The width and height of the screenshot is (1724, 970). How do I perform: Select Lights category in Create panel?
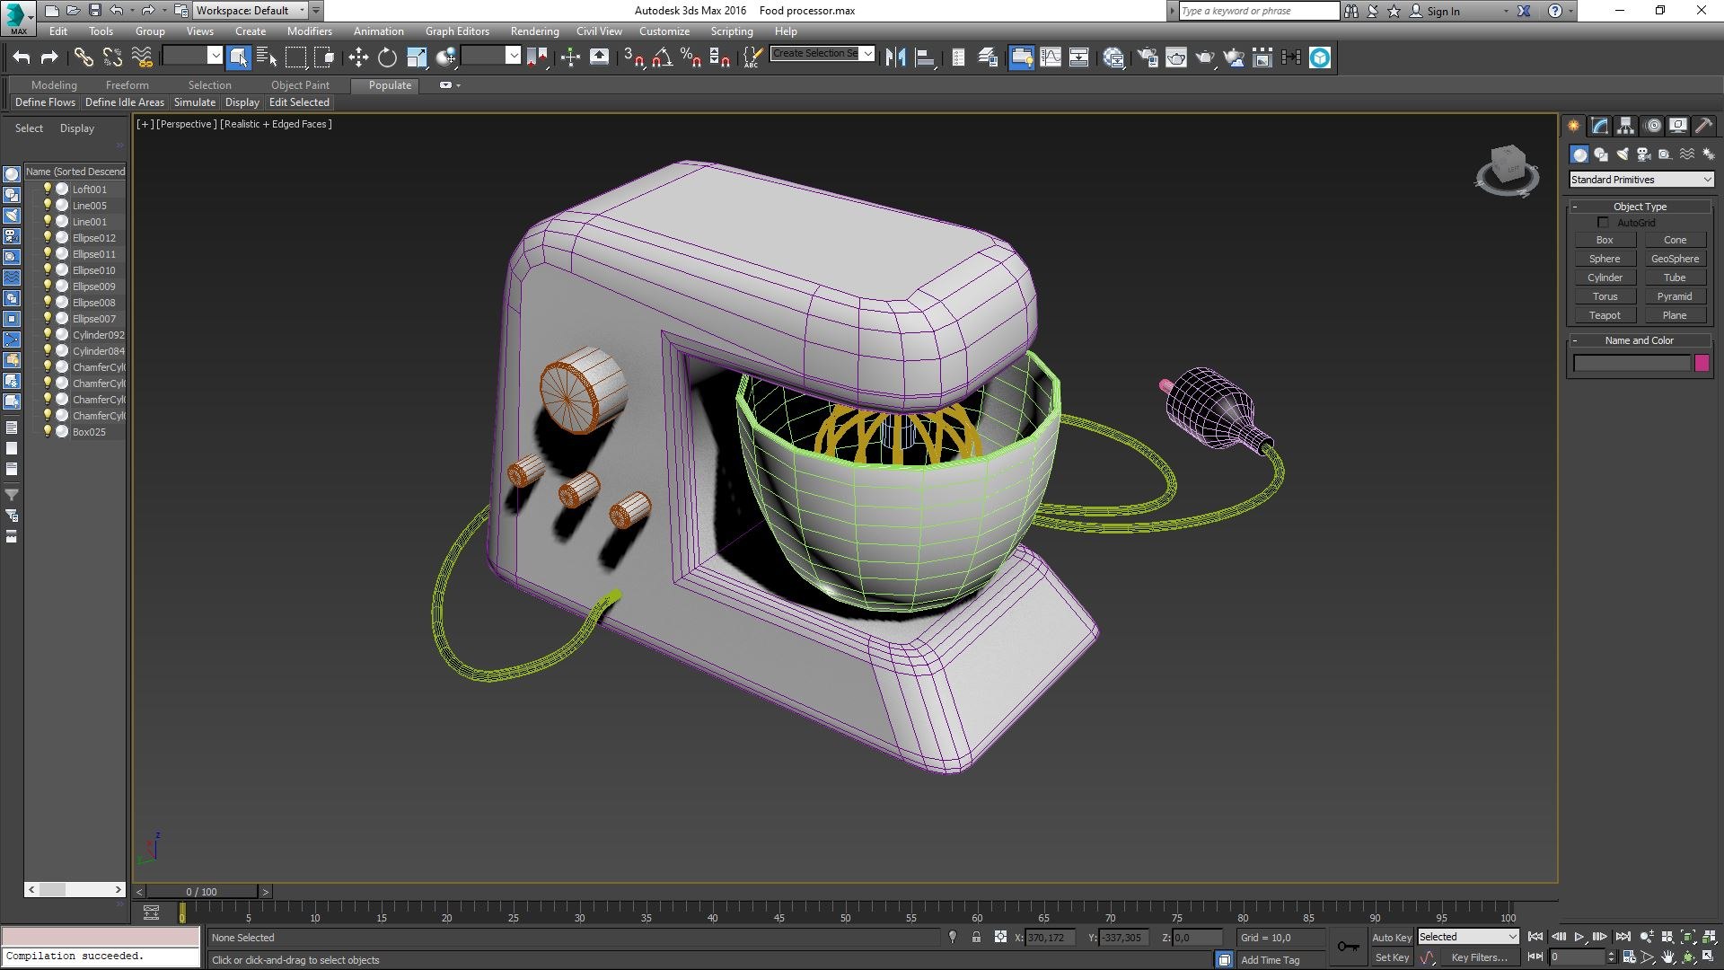[1623, 154]
